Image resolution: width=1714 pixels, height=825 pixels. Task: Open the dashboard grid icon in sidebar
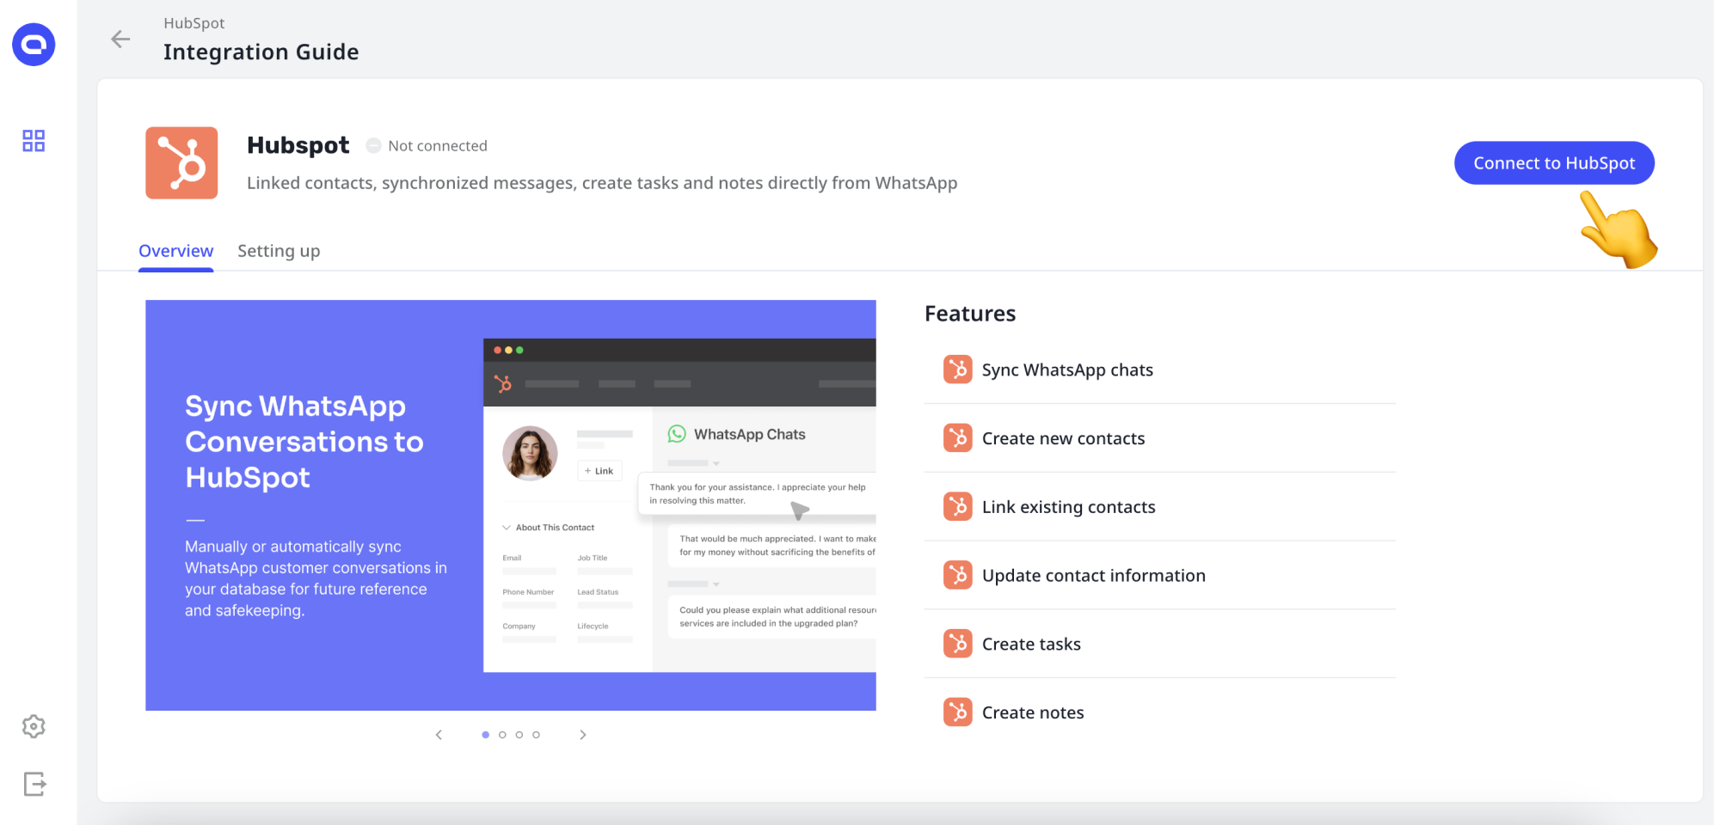34,141
